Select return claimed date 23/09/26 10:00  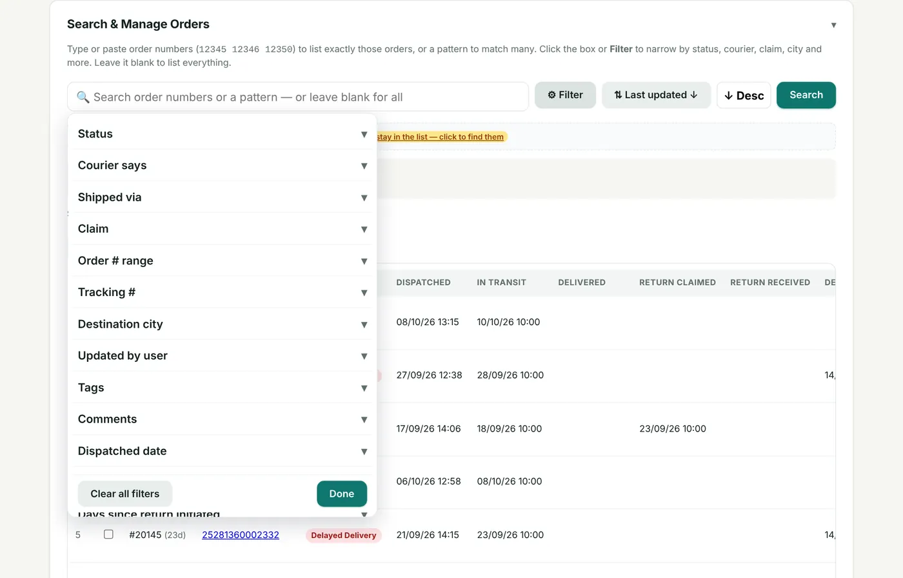(673, 428)
